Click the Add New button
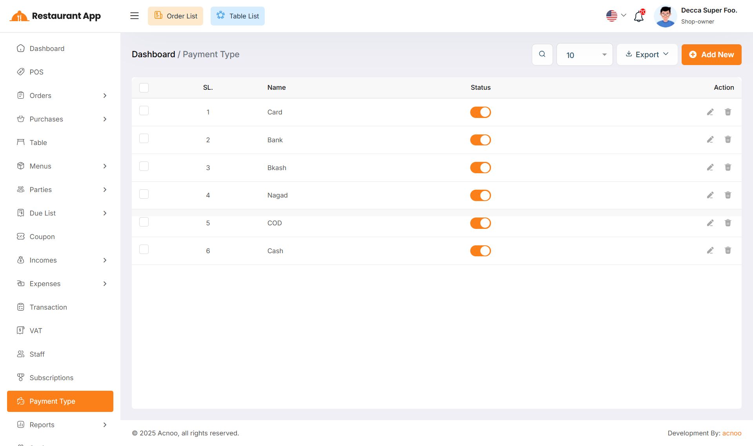This screenshot has width=753, height=446. [x=711, y=54]
